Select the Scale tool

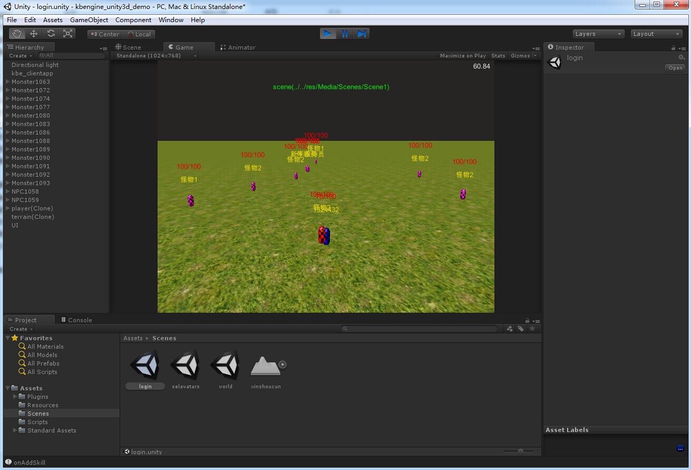(67, 33)
